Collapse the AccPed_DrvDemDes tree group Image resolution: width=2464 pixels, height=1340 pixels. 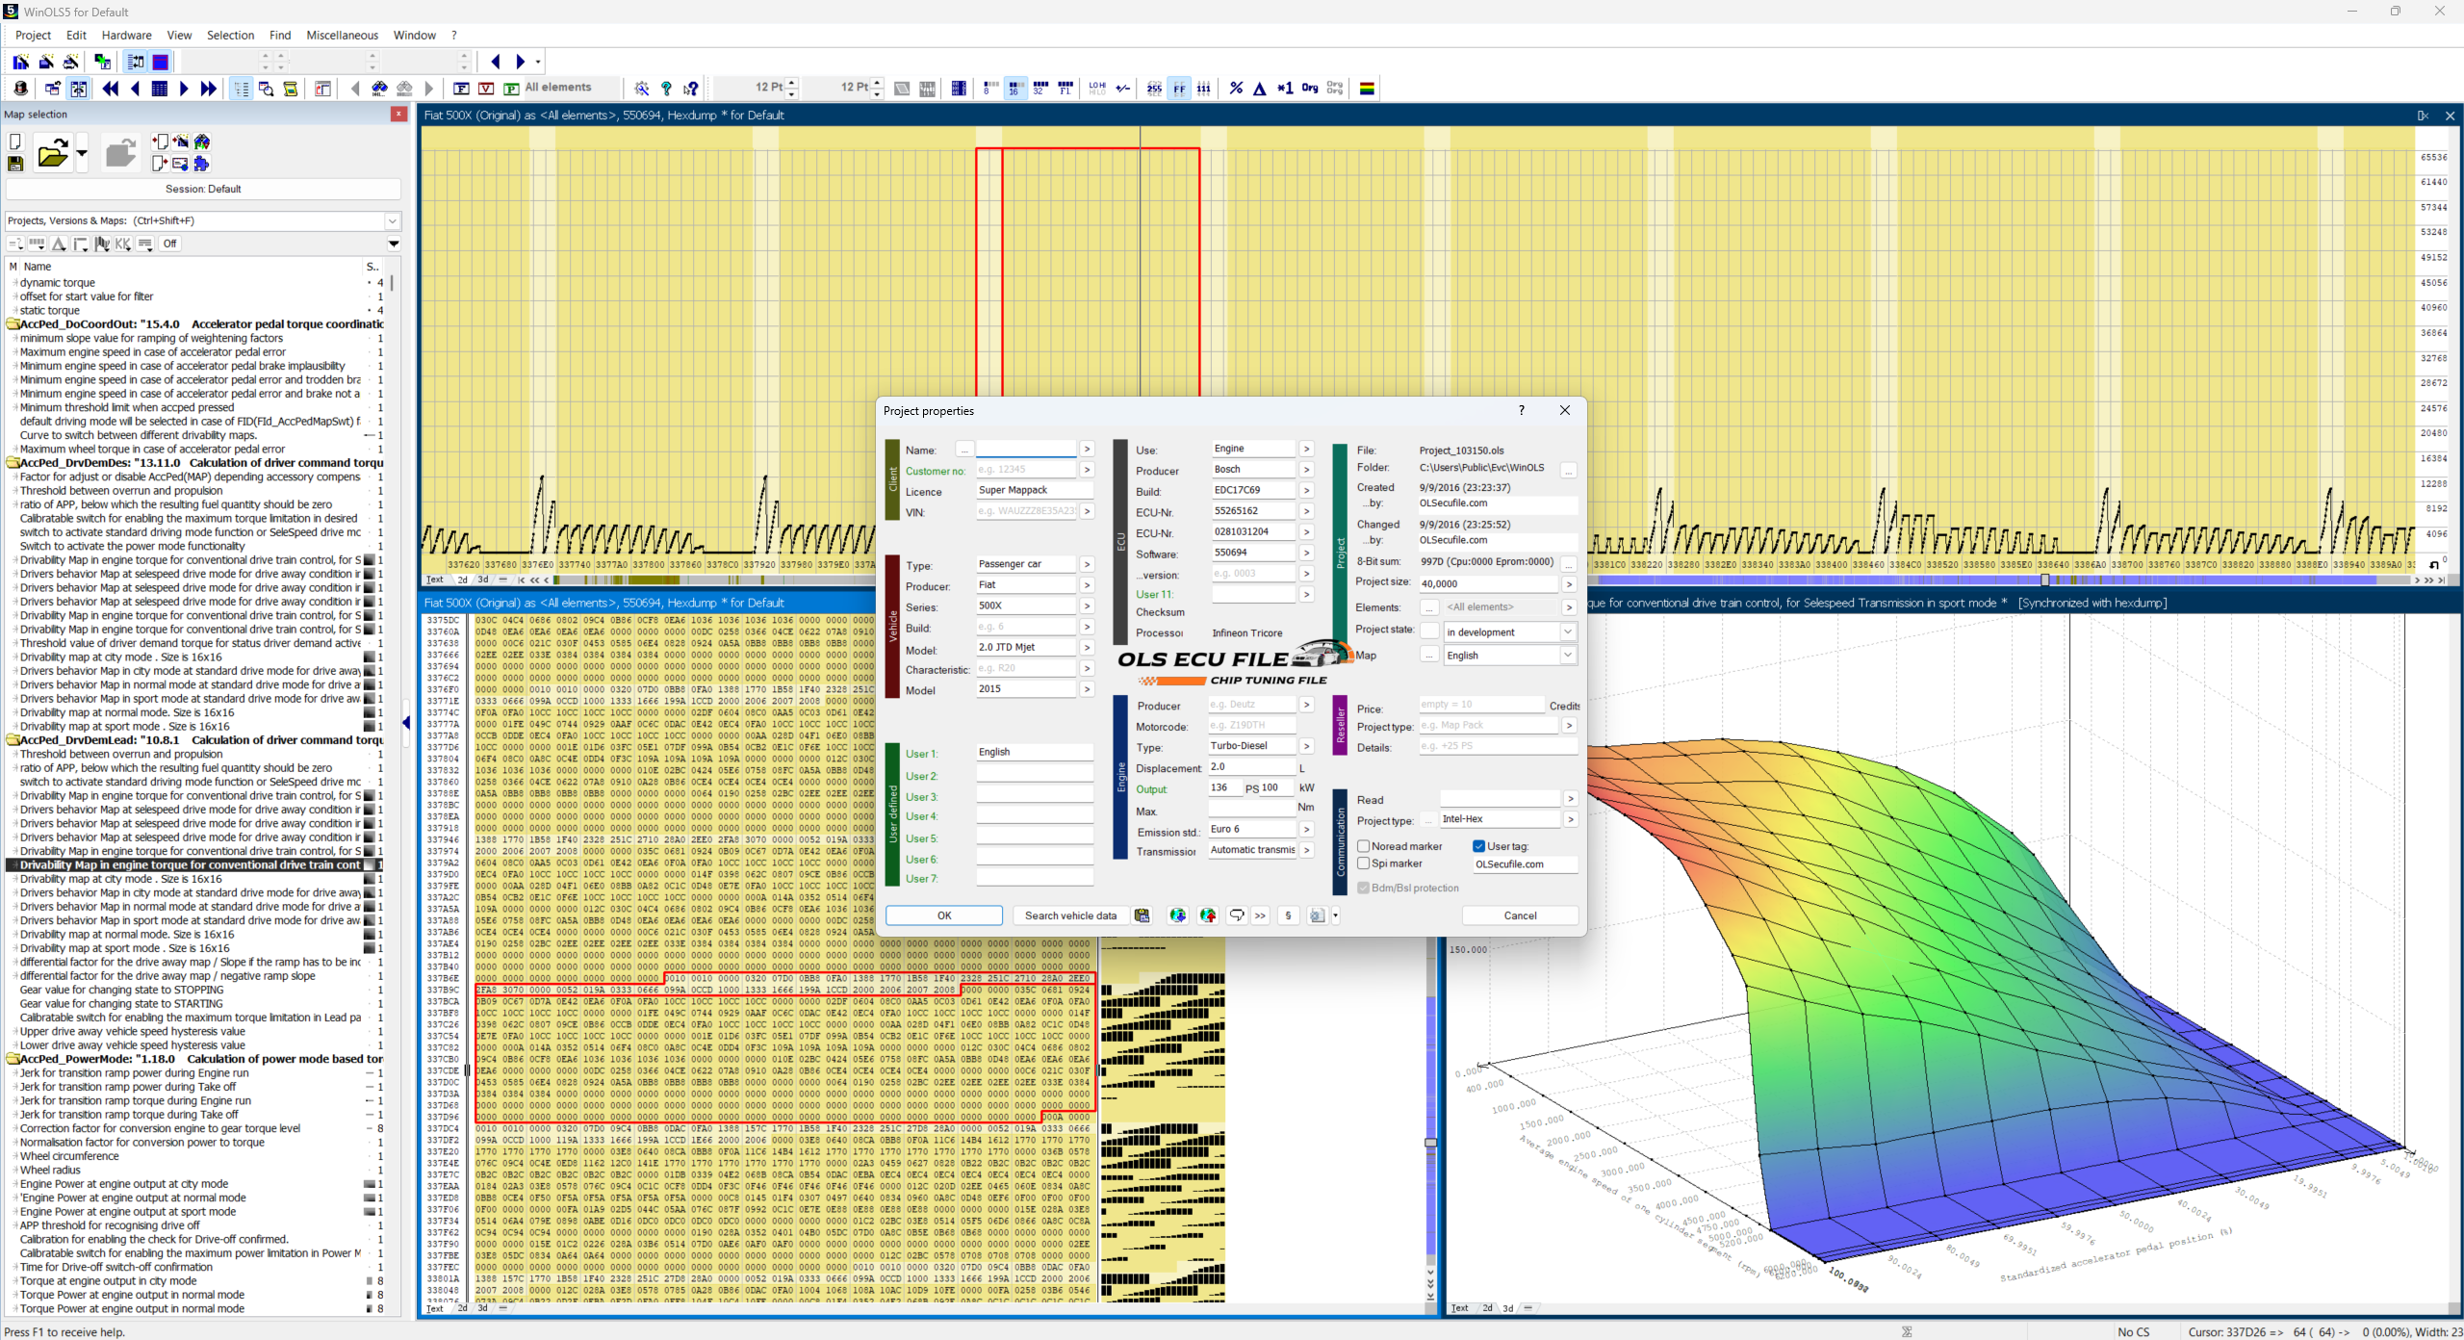click(x=14, y=463)
